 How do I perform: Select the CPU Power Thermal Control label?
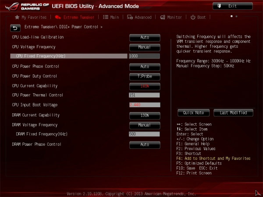38,95
